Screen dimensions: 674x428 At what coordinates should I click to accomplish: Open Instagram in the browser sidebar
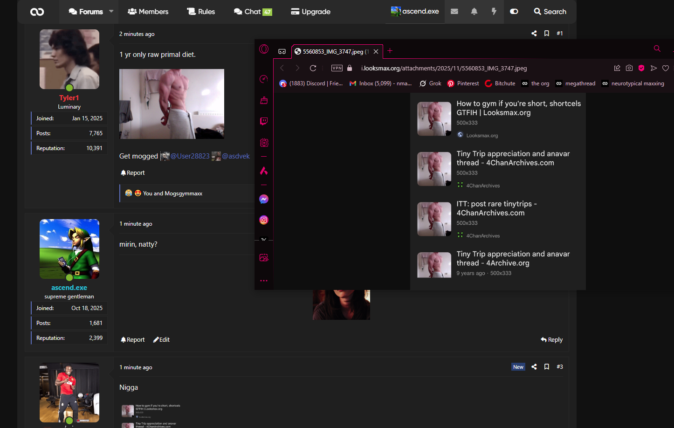pos(264,220)
